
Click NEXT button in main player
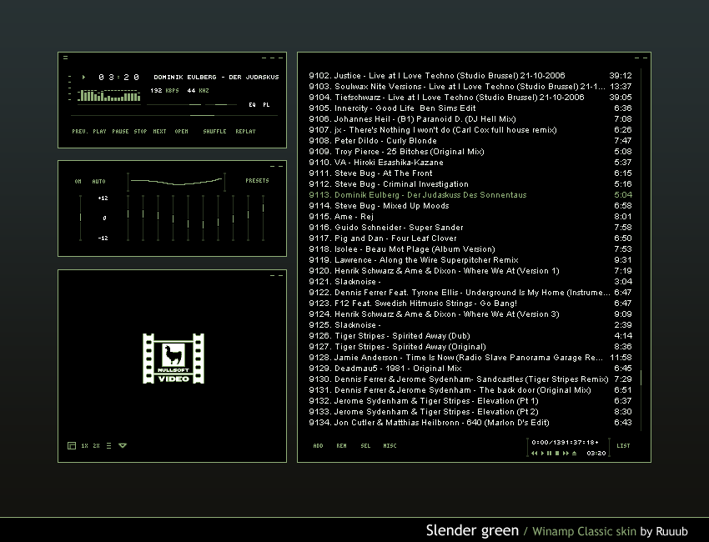tap(159, 132)
